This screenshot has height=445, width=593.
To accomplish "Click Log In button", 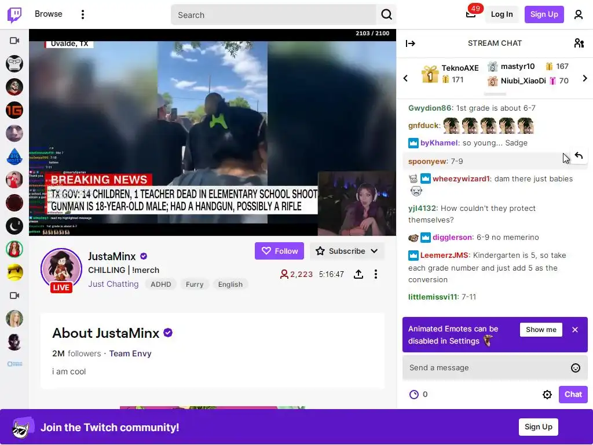I will click(502, 14).
